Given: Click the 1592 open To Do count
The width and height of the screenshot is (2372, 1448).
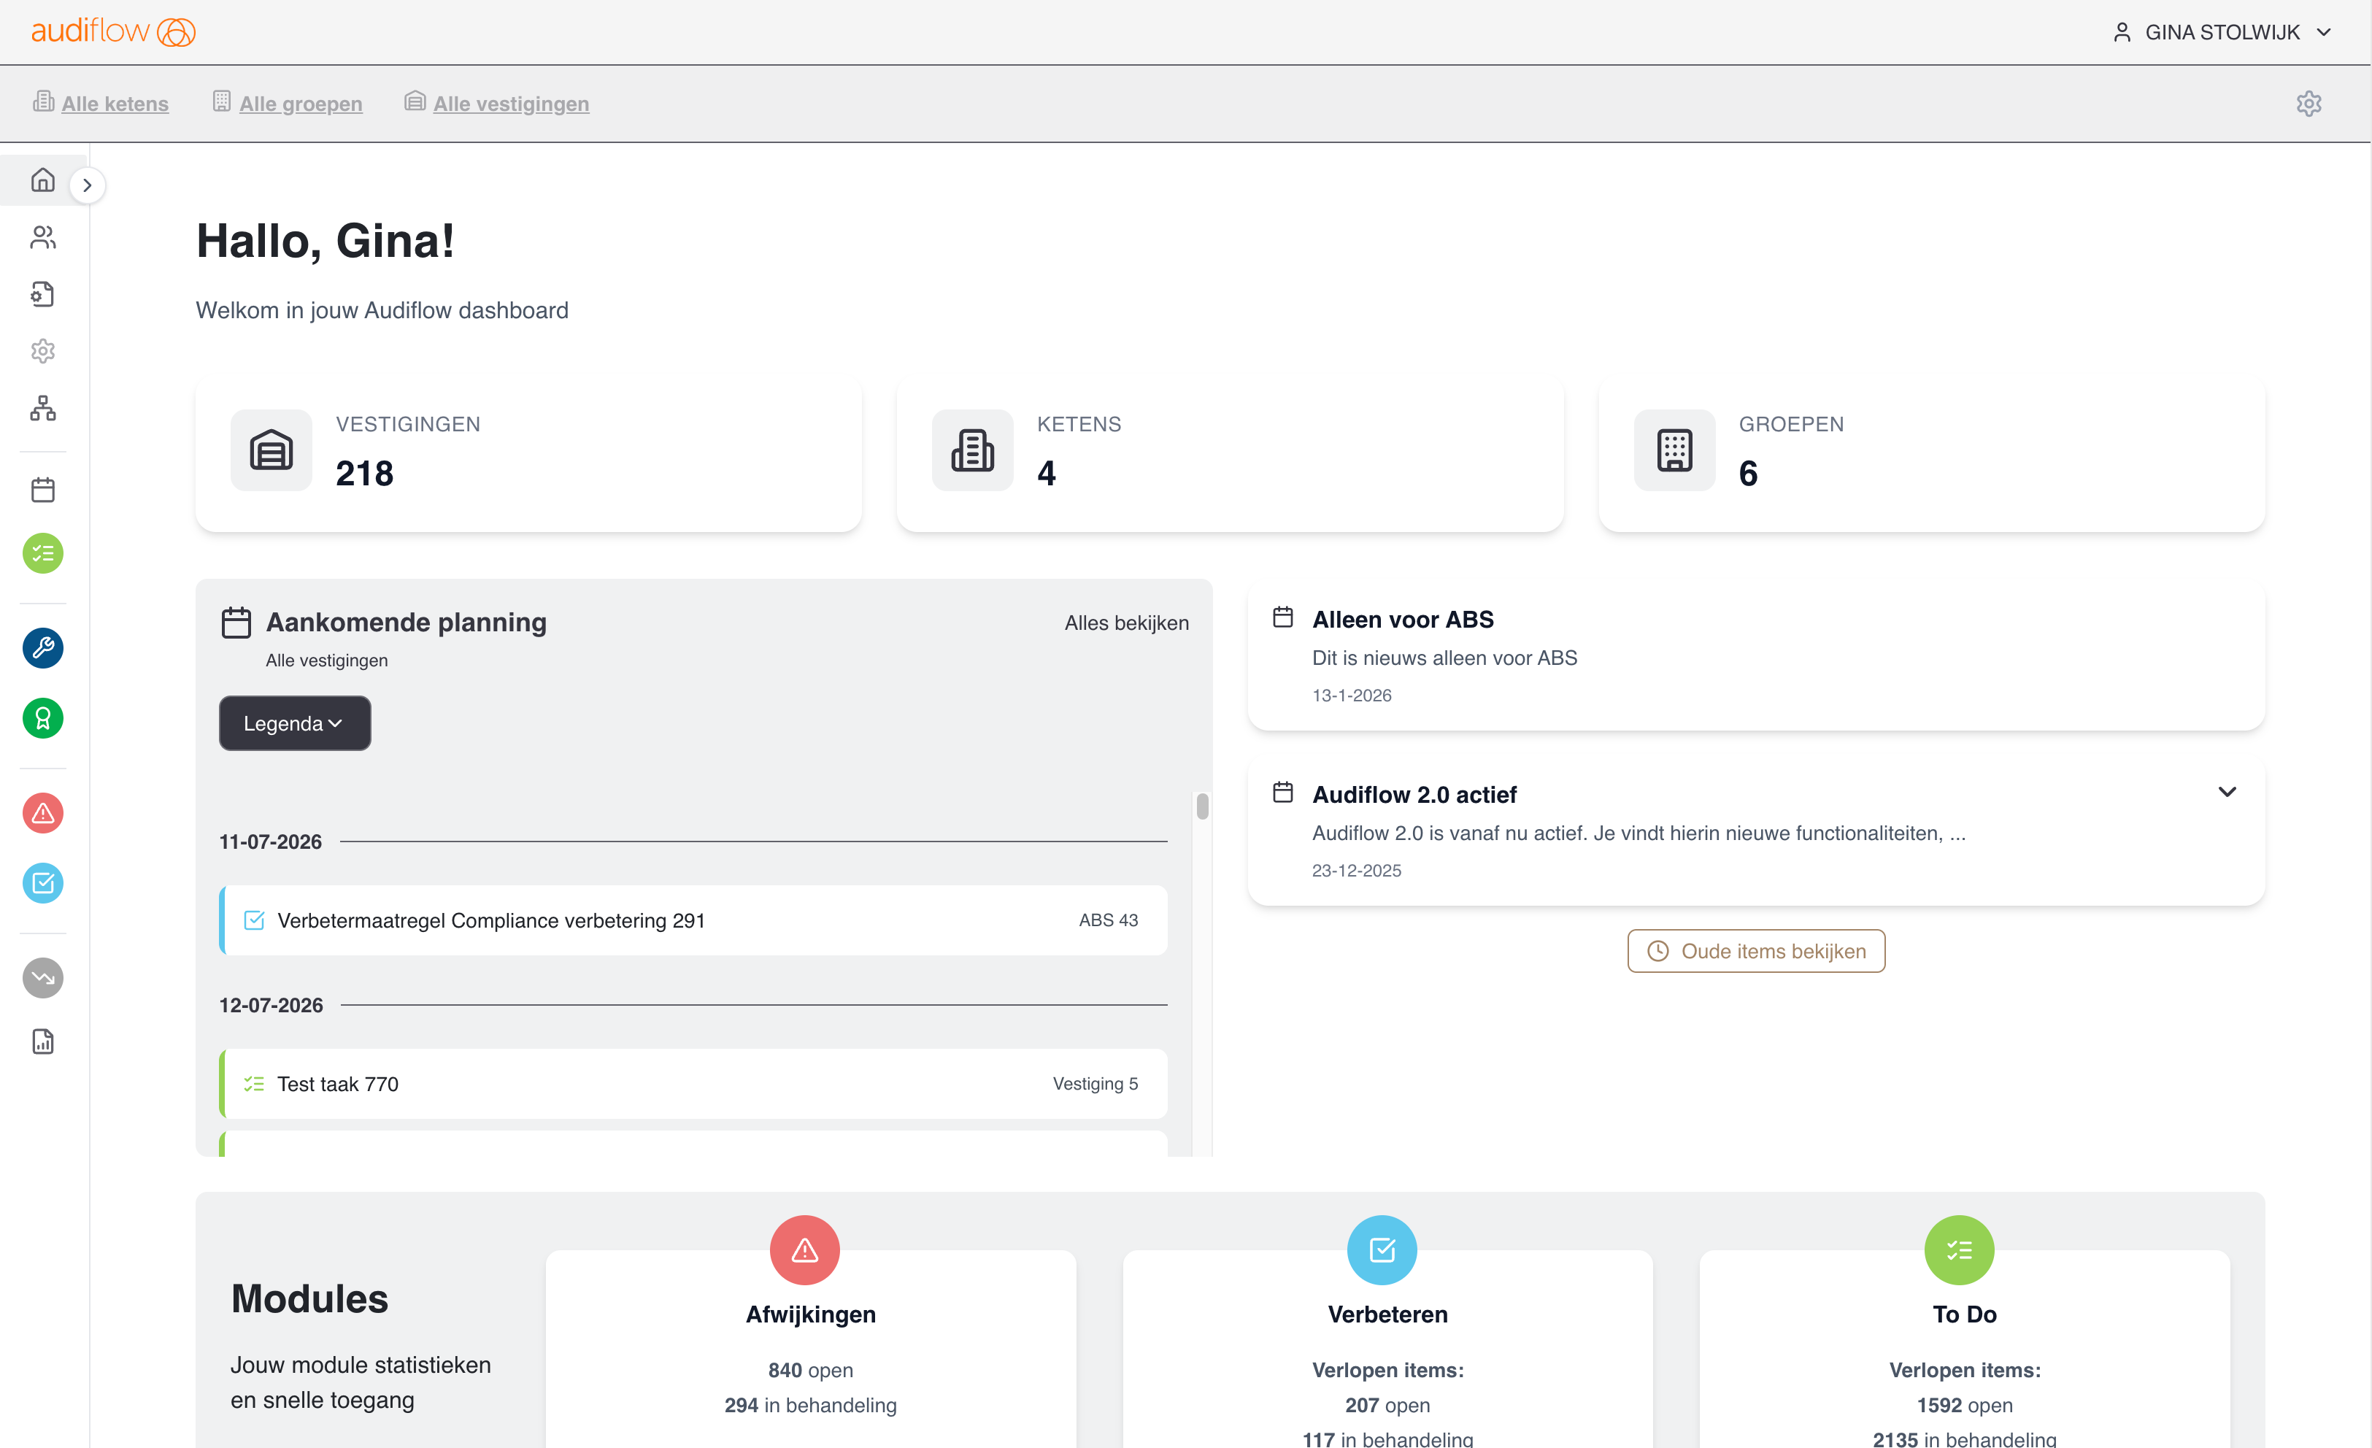Looking at the screenshot, I should click(x=1965, y=1405).
